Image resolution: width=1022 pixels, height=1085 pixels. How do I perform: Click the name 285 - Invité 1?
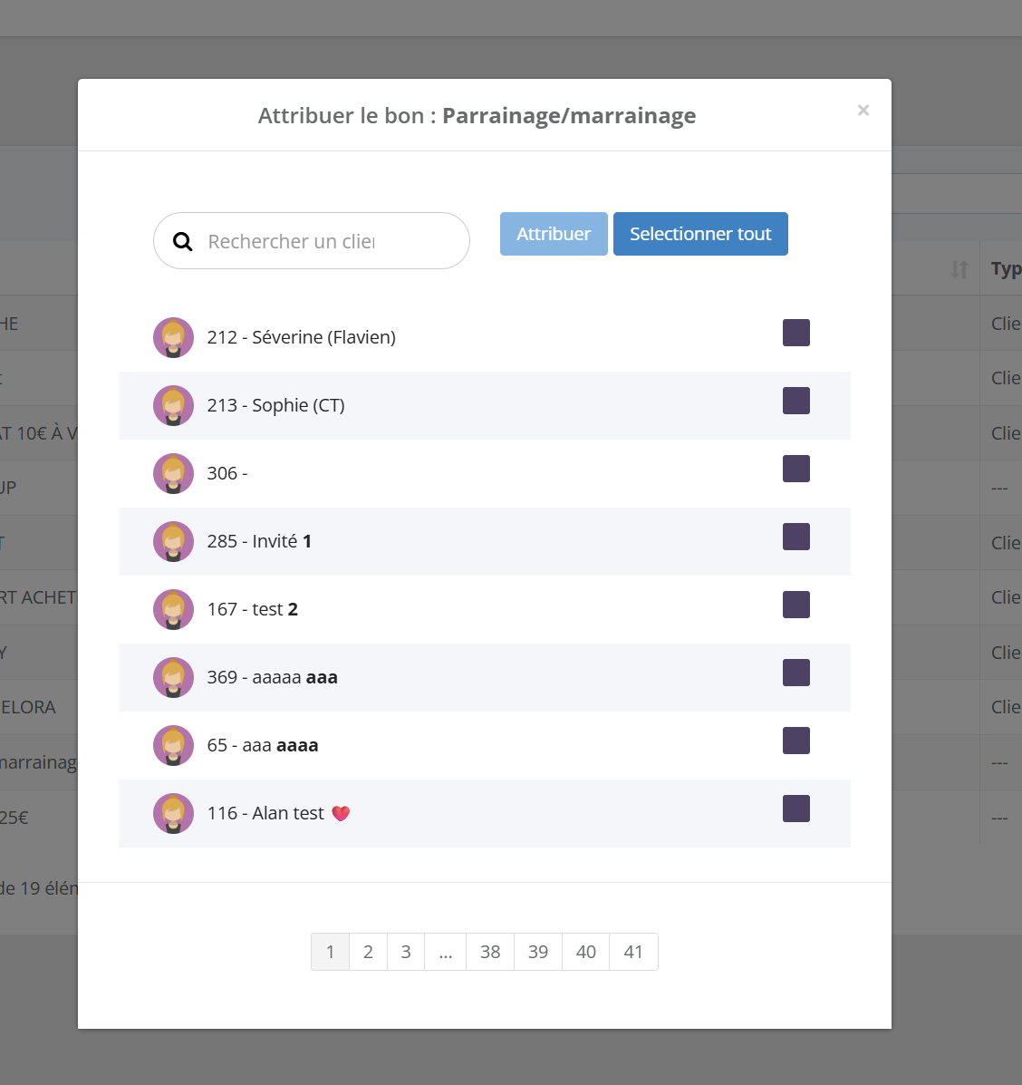pyautogui.click(x=259, y=541)
